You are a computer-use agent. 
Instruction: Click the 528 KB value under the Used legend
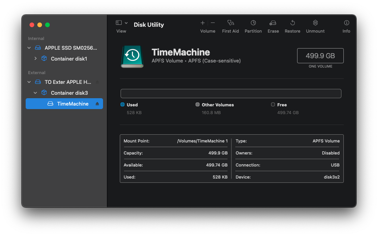point(134,113)
